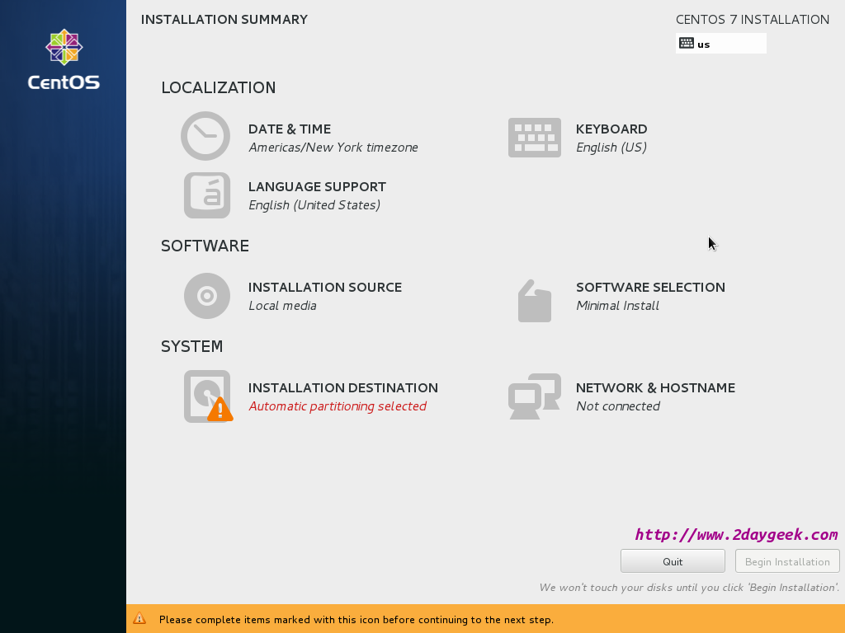Click the Language Support icon
The height and width of the screenshot is (633, 845).
[x=207, y=195]
